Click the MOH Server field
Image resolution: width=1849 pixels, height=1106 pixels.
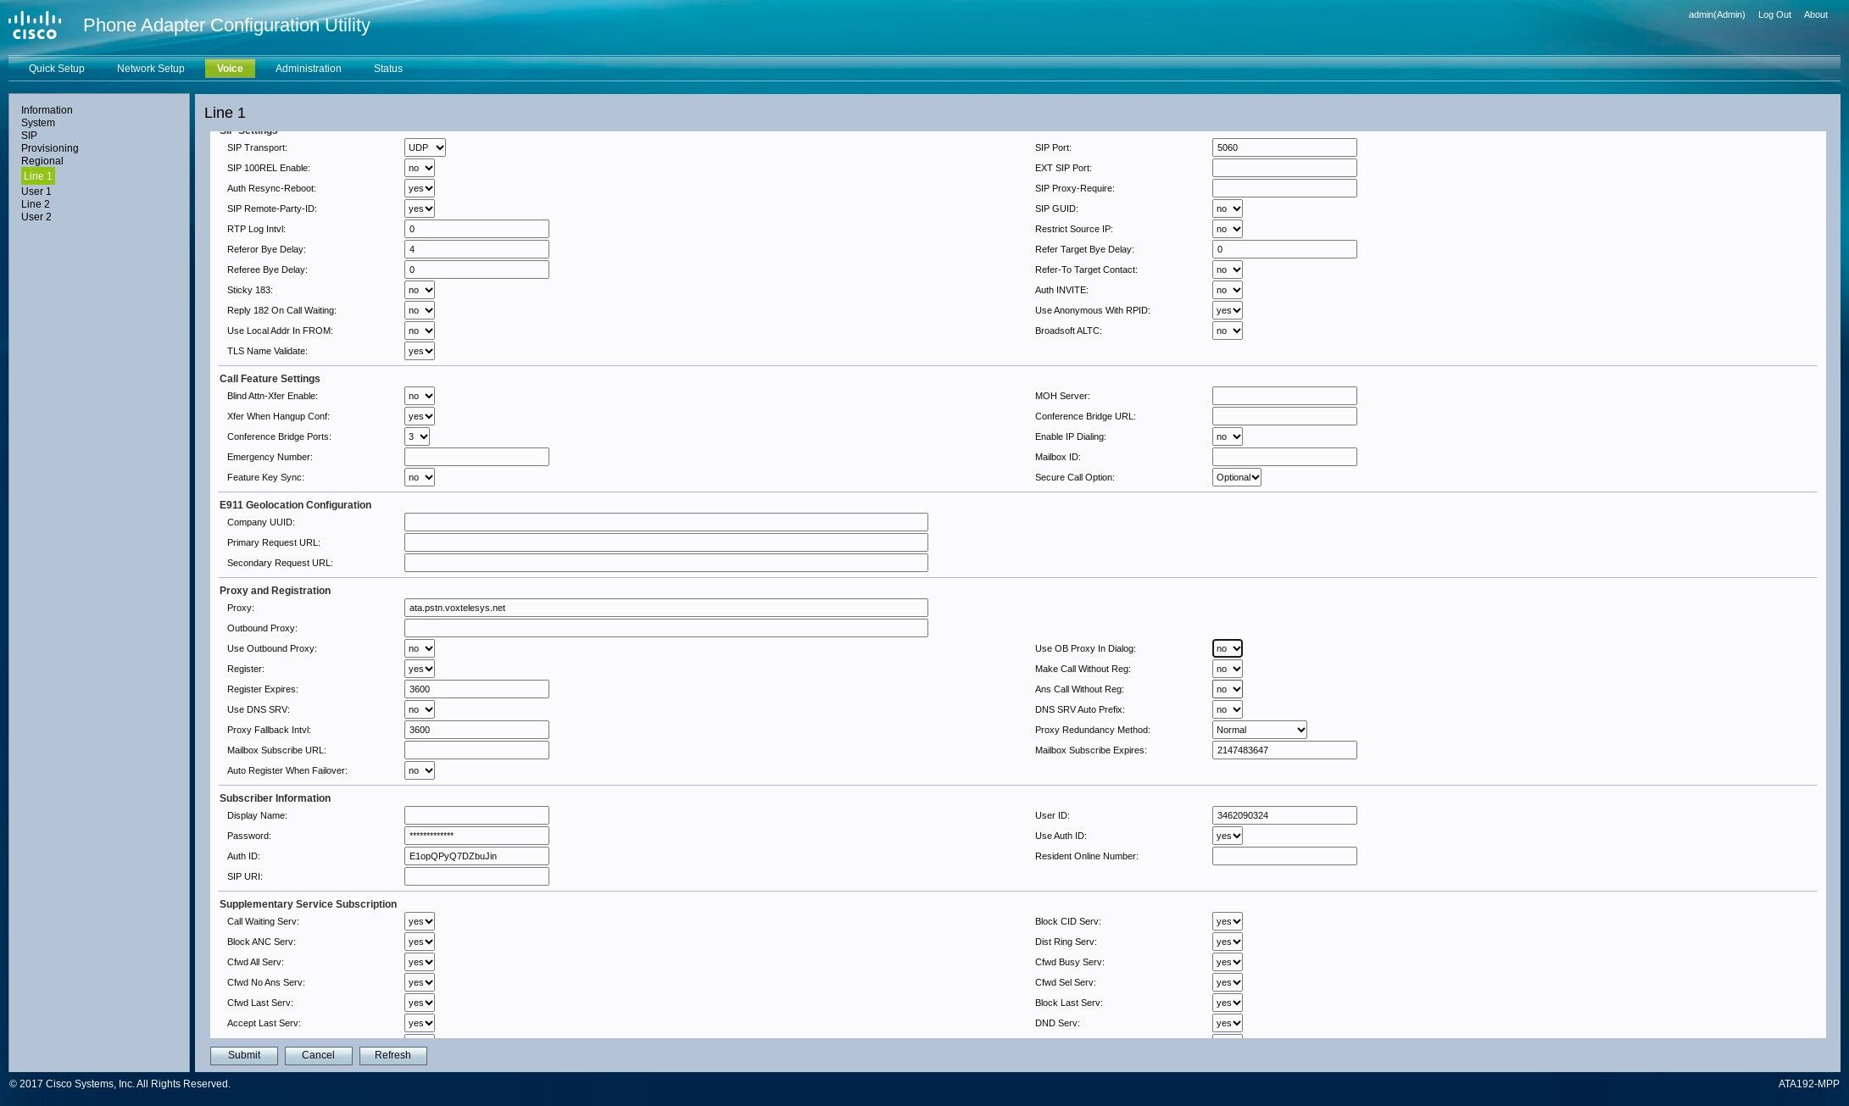pyautogui.click(x=1284, y=396)
